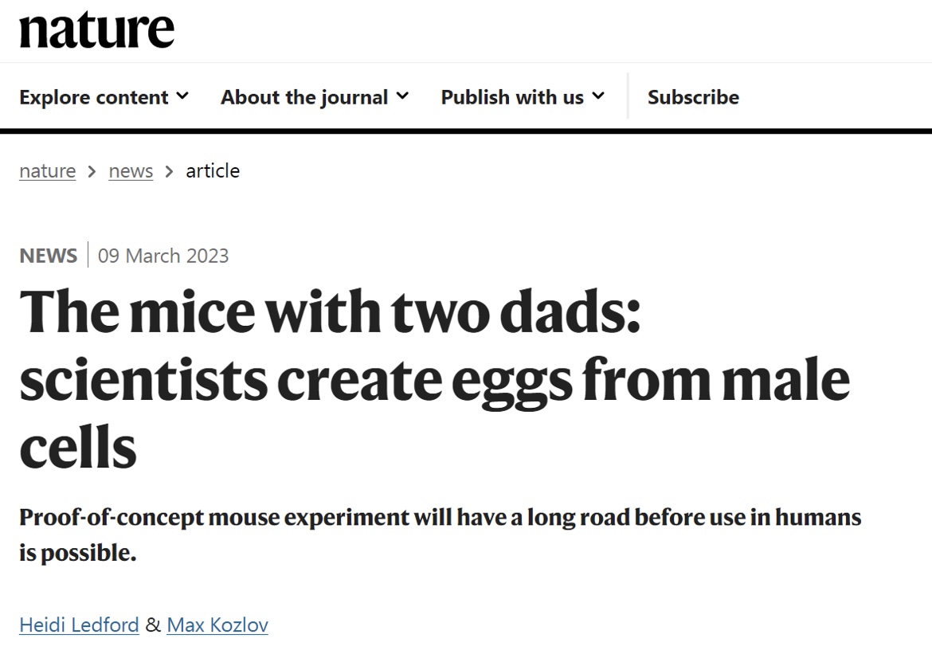The image size is (932, 646).
Task: Open the Publish with us menu
Action: pos(523,97)
